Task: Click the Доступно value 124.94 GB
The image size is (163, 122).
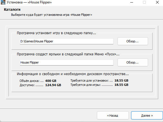Action: point(53,85)
